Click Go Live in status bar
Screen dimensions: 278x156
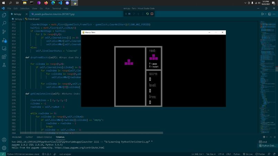248,154
